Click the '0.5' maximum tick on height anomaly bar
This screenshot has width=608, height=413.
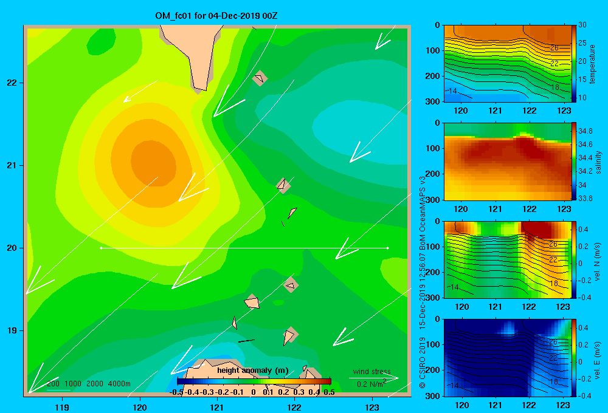click(329, 392)
